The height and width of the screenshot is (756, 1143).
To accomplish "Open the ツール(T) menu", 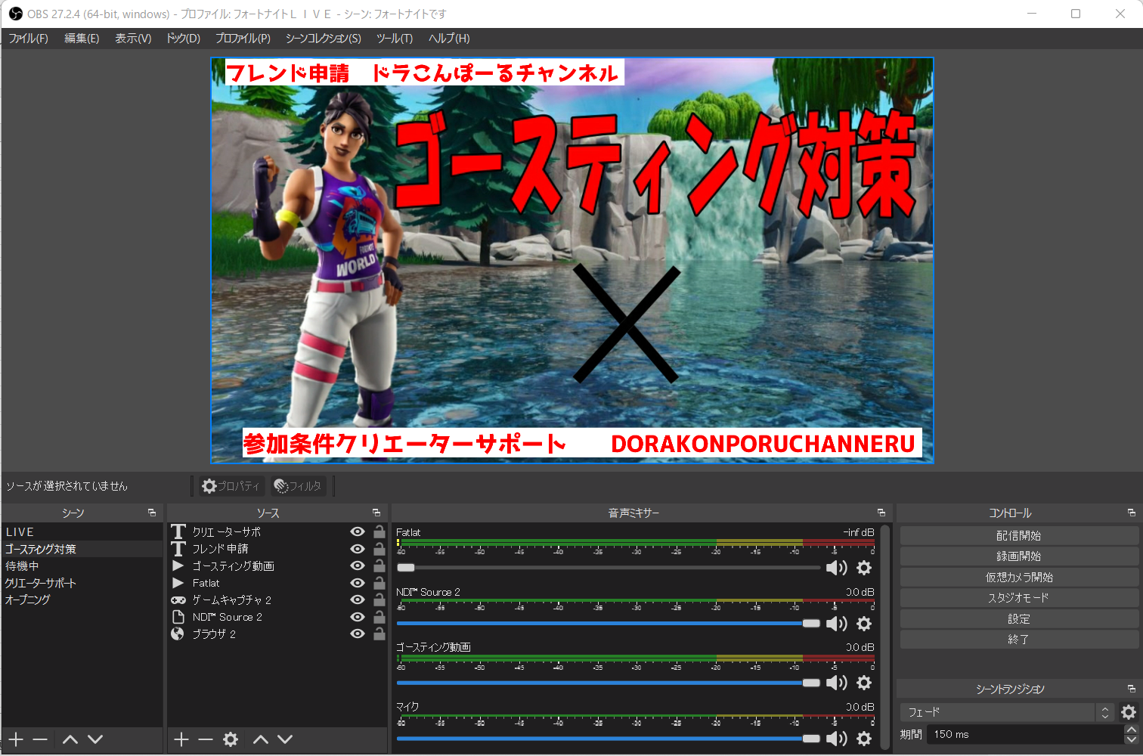I will 395,39.
